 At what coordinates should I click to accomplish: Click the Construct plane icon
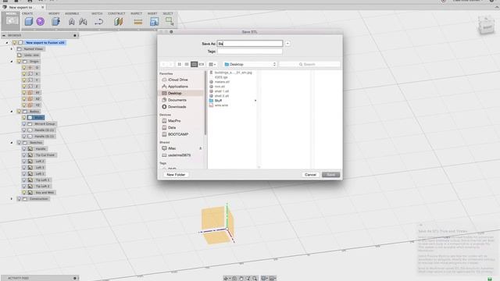point(118,21)
